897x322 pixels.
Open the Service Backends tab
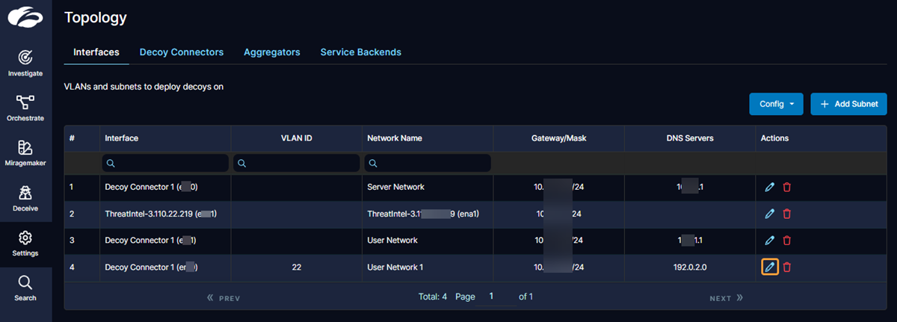click(x=360, y=52)
